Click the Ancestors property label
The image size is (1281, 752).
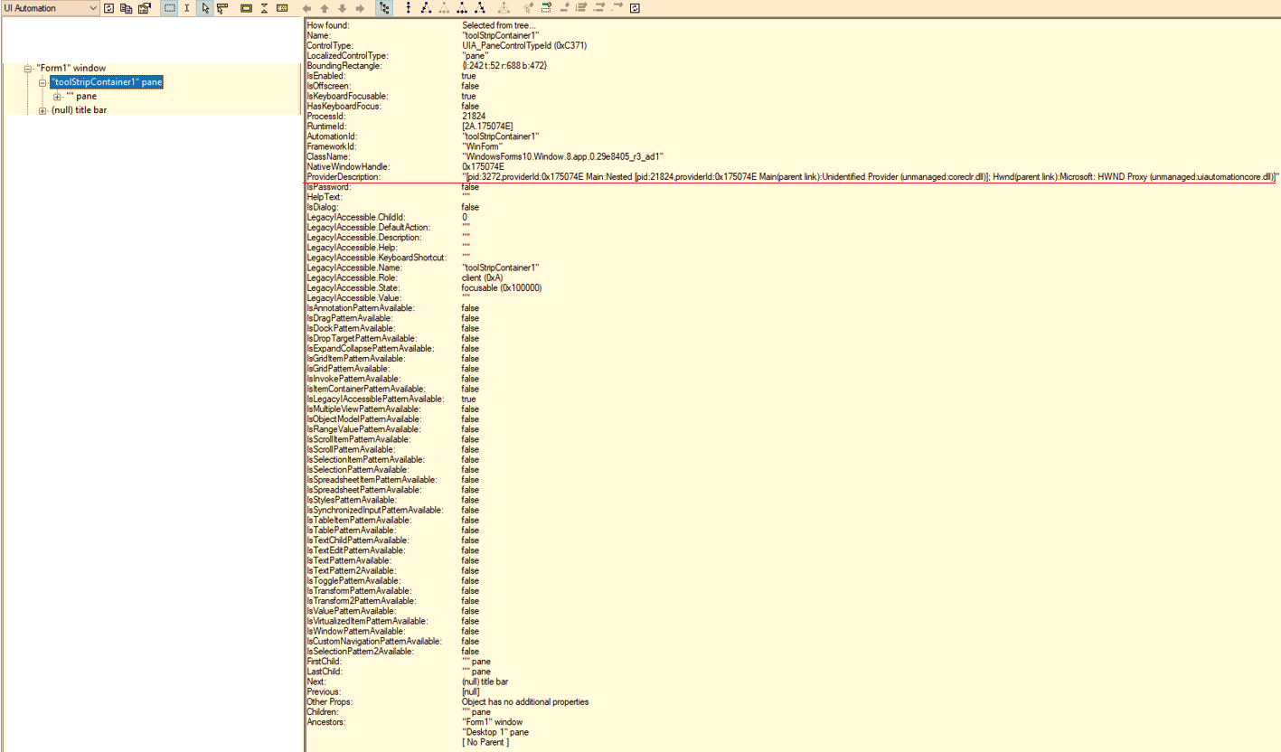tap(326, 721)
